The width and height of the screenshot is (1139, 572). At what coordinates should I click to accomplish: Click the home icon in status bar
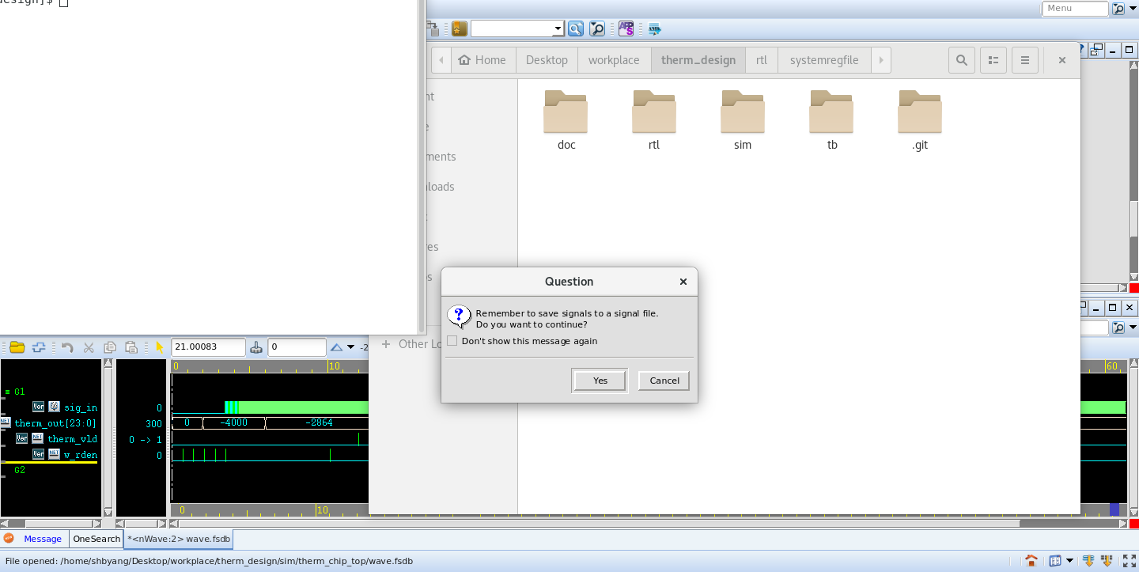[1031, 561]
